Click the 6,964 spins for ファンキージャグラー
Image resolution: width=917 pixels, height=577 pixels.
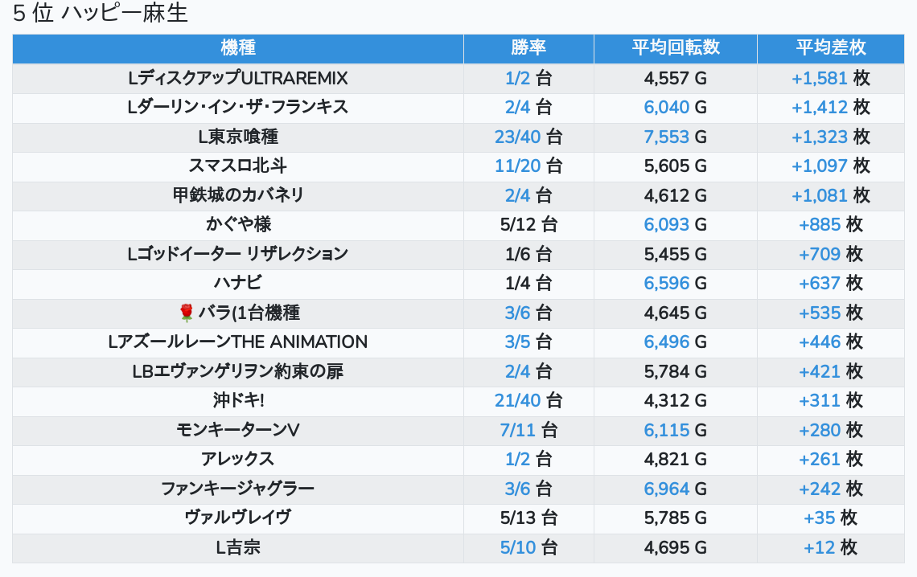667,489
